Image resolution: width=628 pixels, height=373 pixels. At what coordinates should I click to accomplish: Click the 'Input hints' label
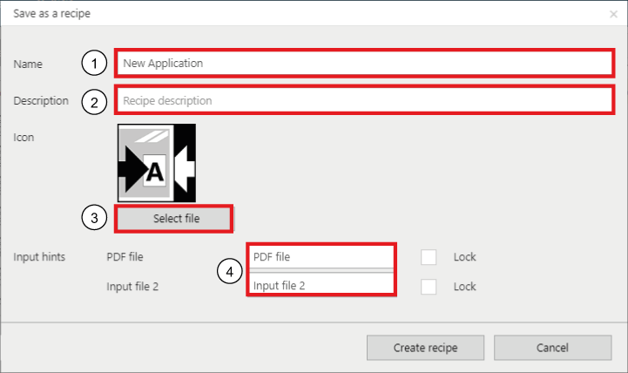[39, 257]
